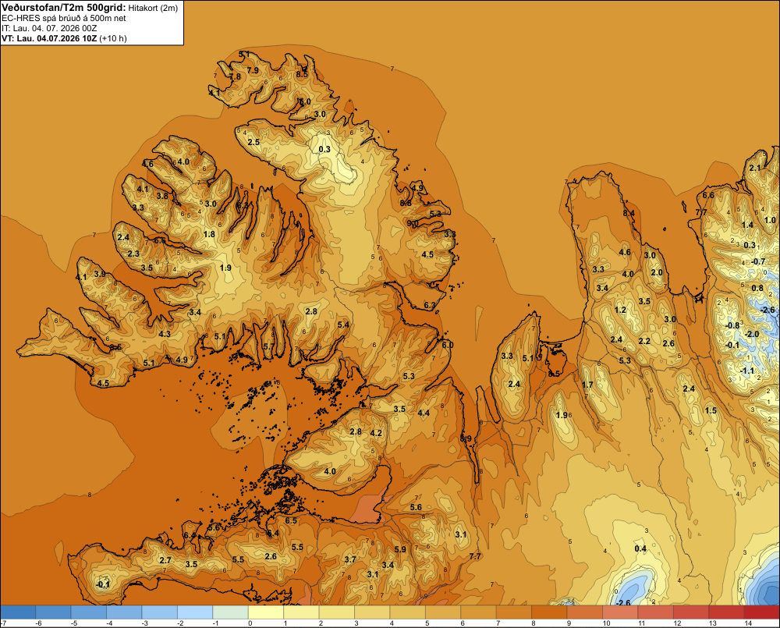Choose the legend swatch between 9 and 10
Viewport: 780px width, 628px height.
click(584, 612)
